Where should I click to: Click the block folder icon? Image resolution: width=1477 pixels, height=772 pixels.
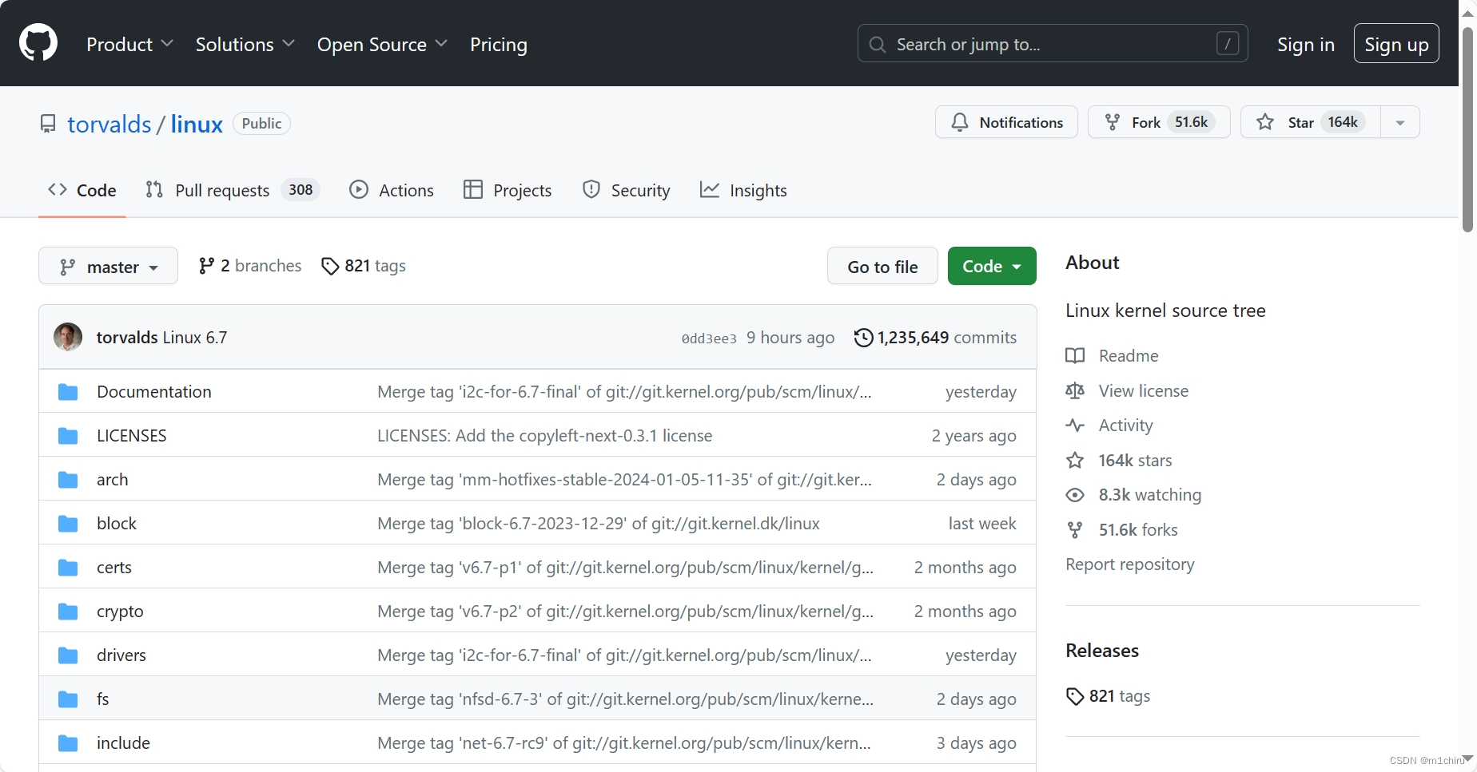point(68,524)
